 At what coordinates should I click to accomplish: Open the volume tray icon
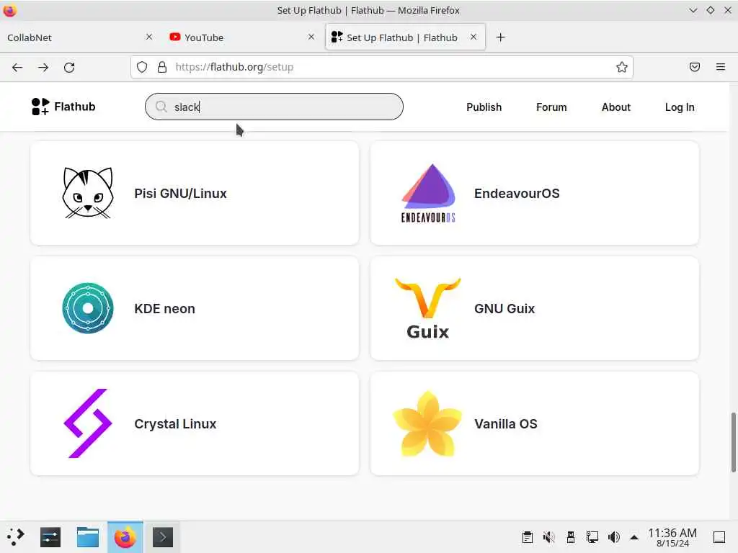click(614, 537)
